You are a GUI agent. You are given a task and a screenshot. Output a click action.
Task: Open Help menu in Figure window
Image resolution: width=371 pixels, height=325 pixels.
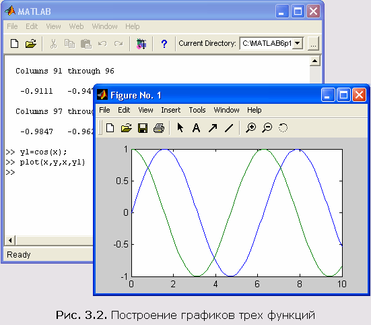tap(255, 110)
